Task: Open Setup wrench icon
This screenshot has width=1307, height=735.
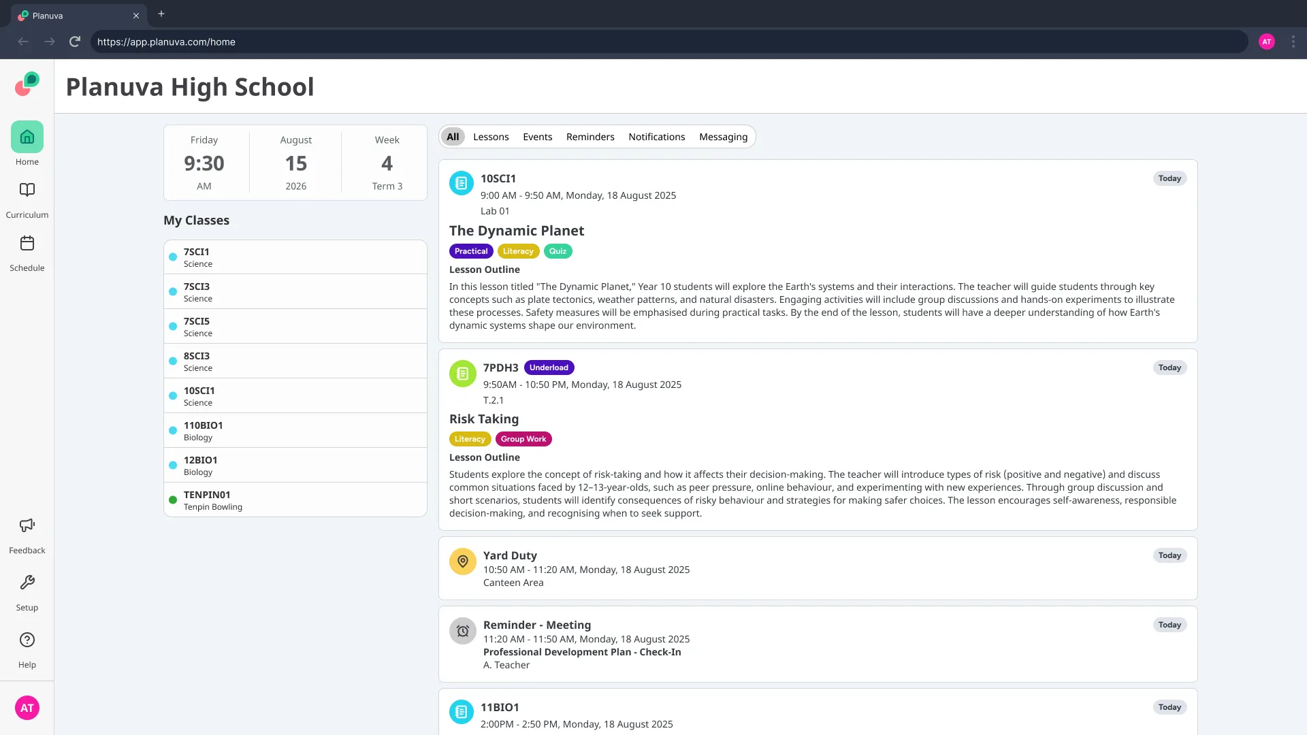Action: [x=27, y=583]
